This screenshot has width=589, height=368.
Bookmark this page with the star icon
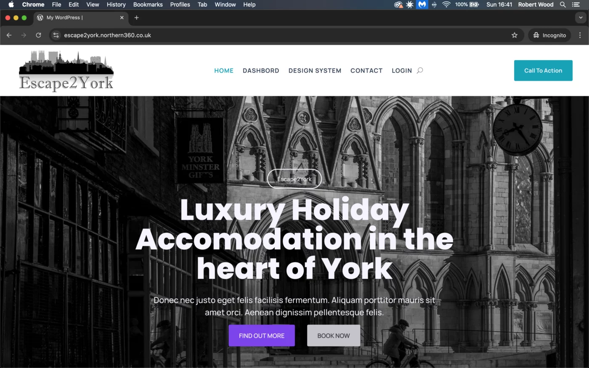click(514, 35)
